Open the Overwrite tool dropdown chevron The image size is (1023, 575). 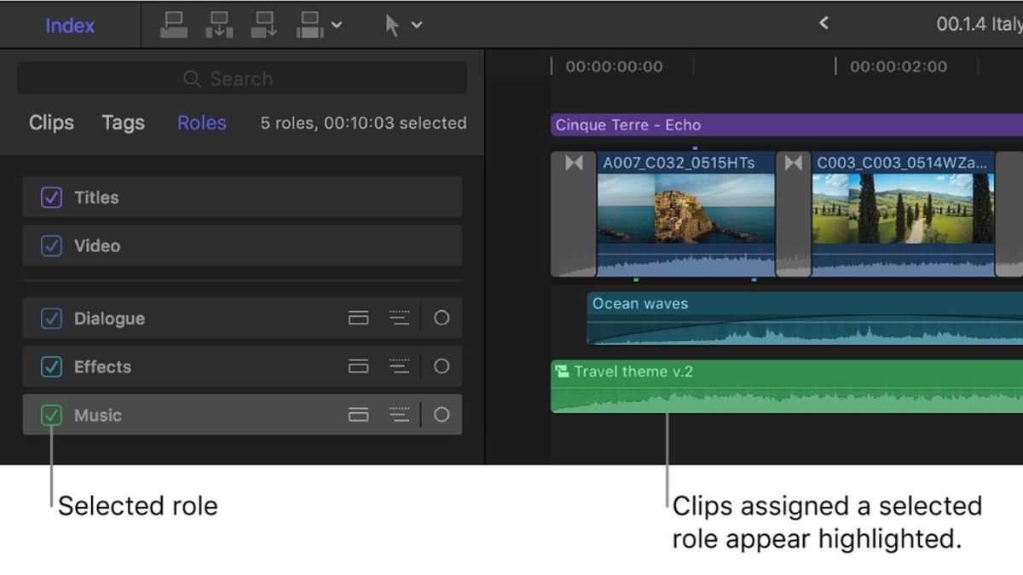click(334, 24)
